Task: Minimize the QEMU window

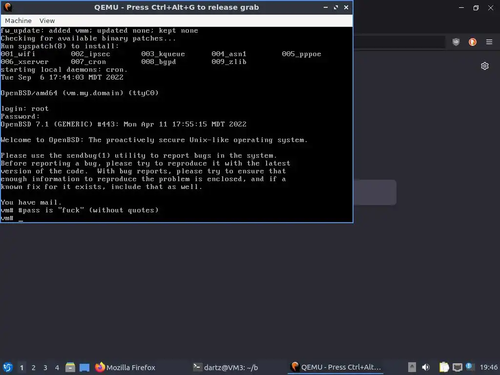Action: click(x=325, y=7)
